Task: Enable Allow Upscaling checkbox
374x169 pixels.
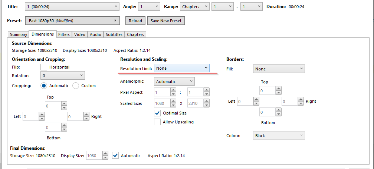Action: [157, 122]
